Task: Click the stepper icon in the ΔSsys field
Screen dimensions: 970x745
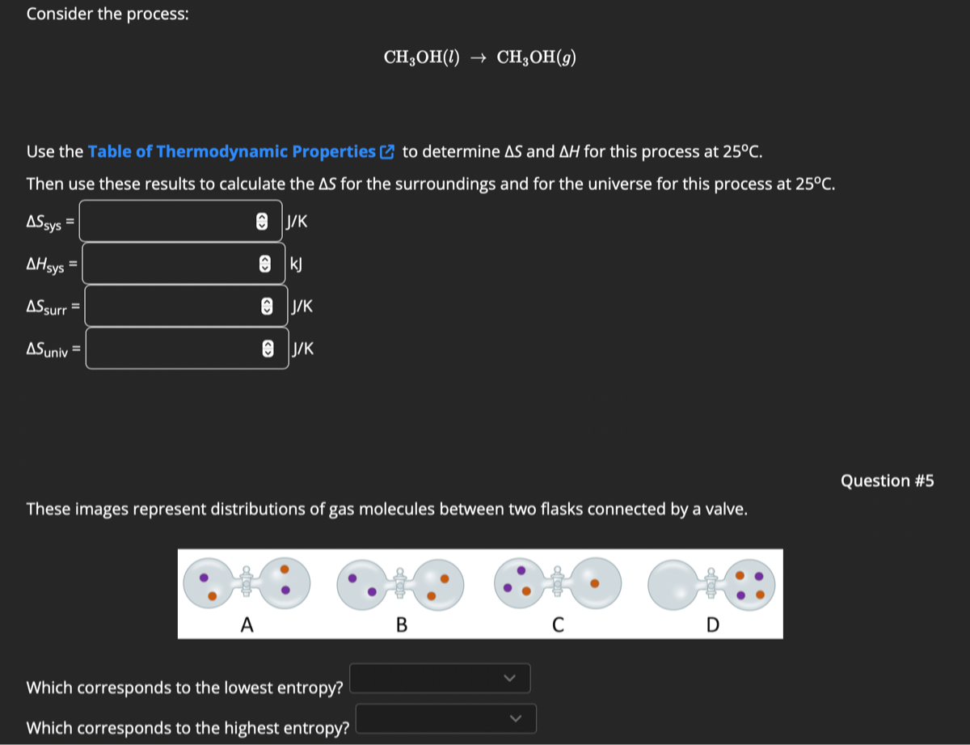Action: [x=260, y=222]
